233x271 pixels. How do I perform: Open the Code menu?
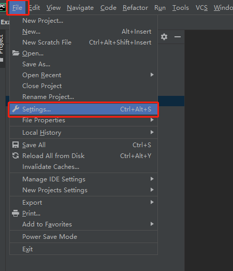click(x=108, y=8)
